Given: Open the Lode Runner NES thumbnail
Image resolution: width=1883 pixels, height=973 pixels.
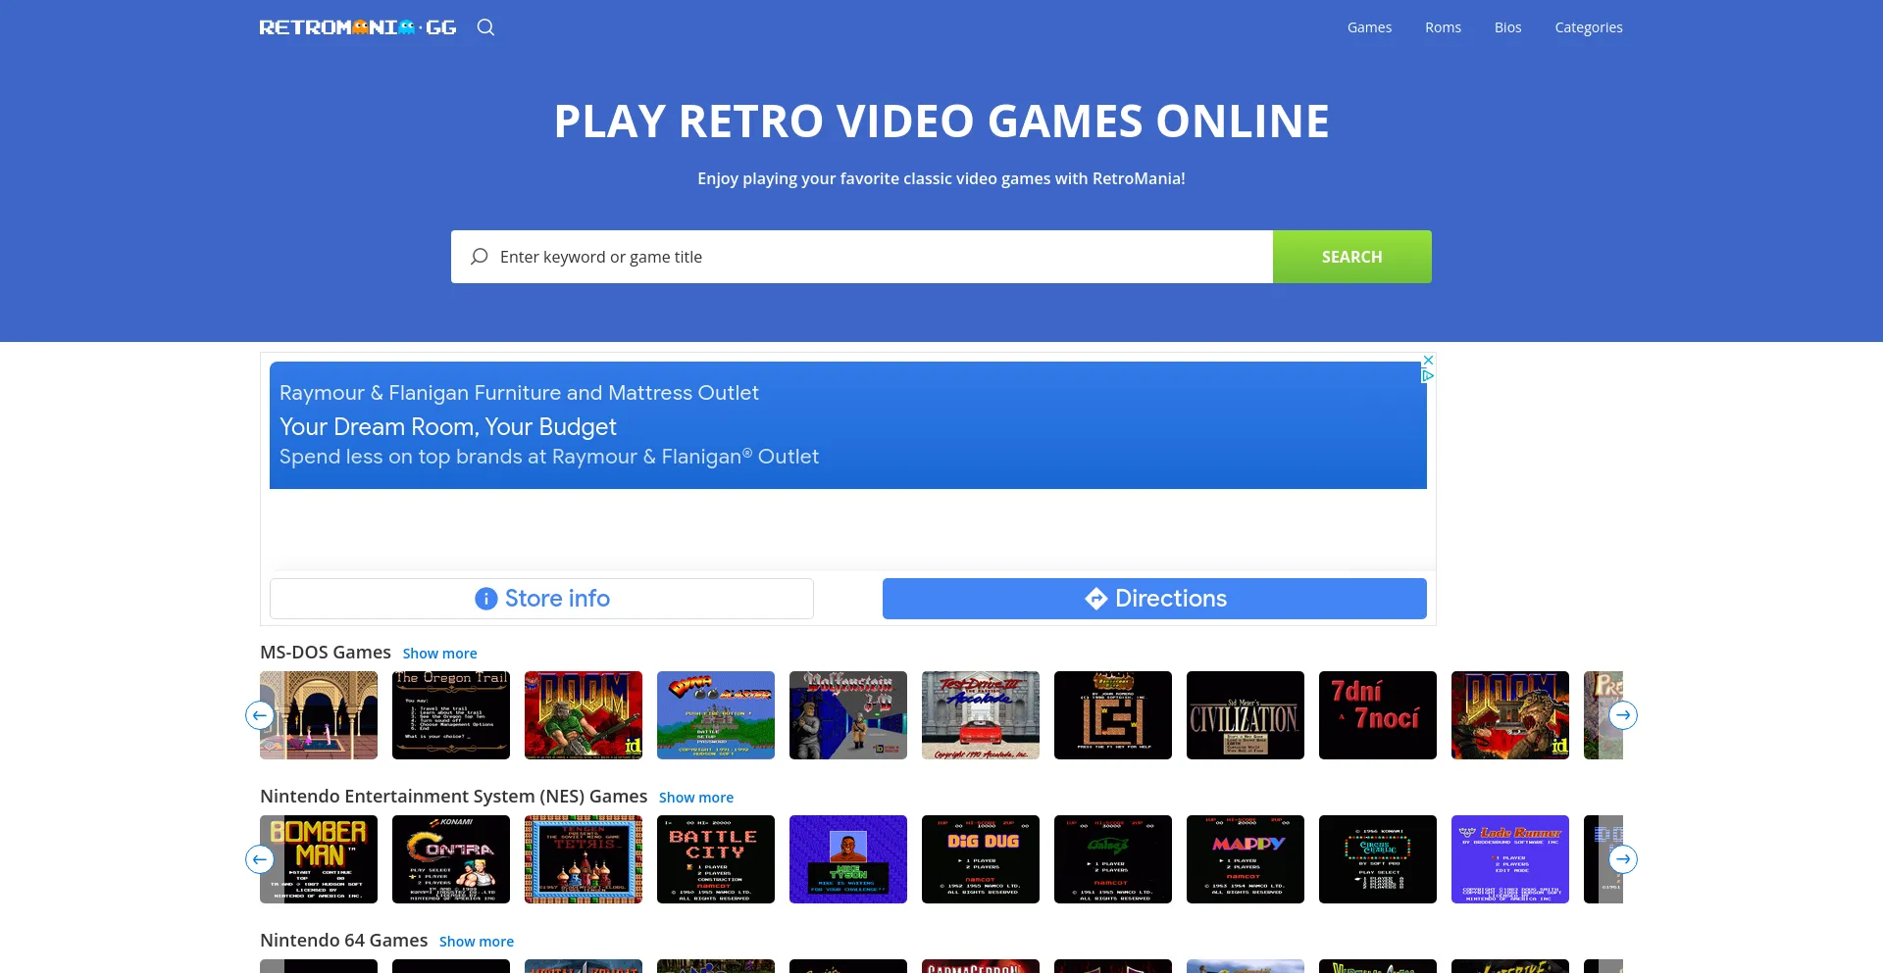Looking at the screenshot, I should pos(1510,859).
